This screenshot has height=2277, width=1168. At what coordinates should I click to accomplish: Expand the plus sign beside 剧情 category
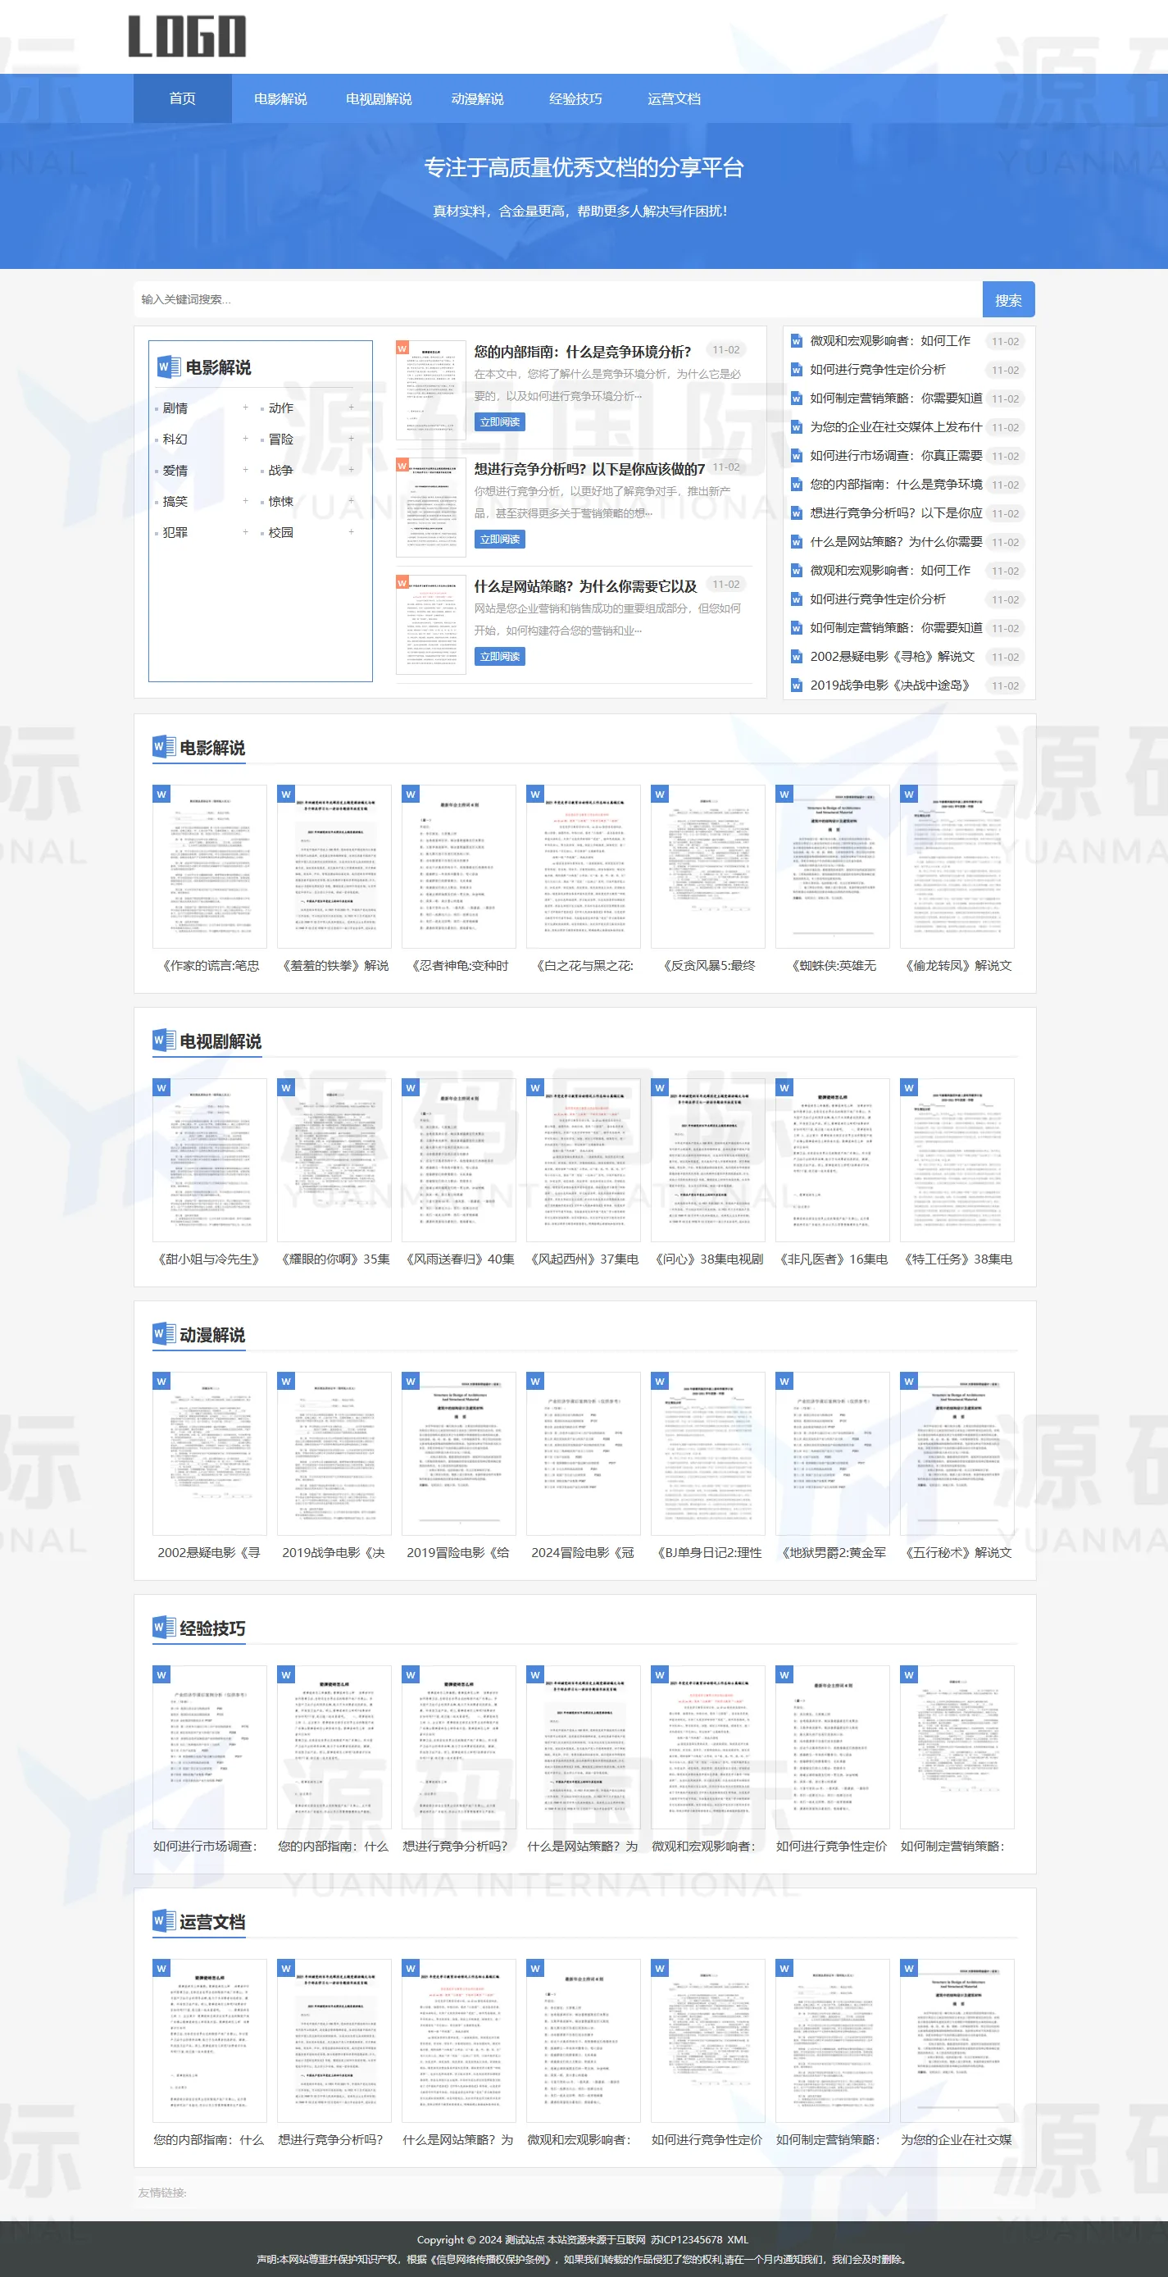tap(245, 408)
